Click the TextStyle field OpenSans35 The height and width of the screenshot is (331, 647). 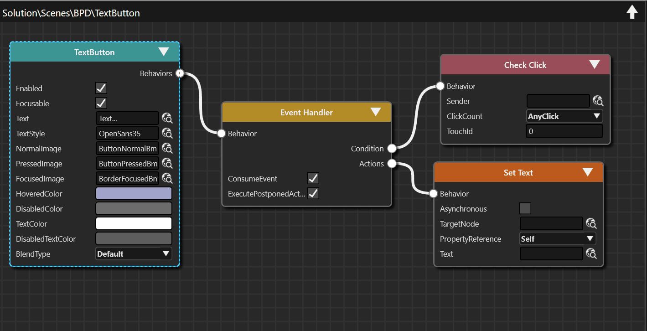tap(127, 134)
